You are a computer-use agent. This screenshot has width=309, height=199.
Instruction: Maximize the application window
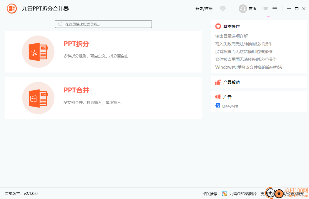point(296,9)
